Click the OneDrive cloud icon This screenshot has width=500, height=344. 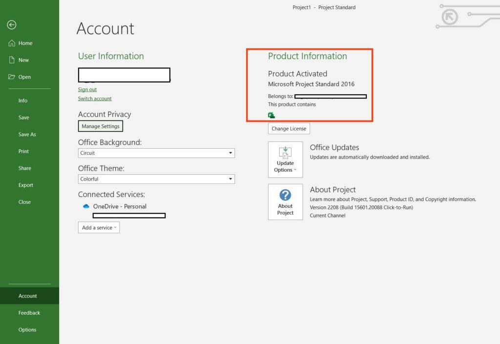(86, 206)
